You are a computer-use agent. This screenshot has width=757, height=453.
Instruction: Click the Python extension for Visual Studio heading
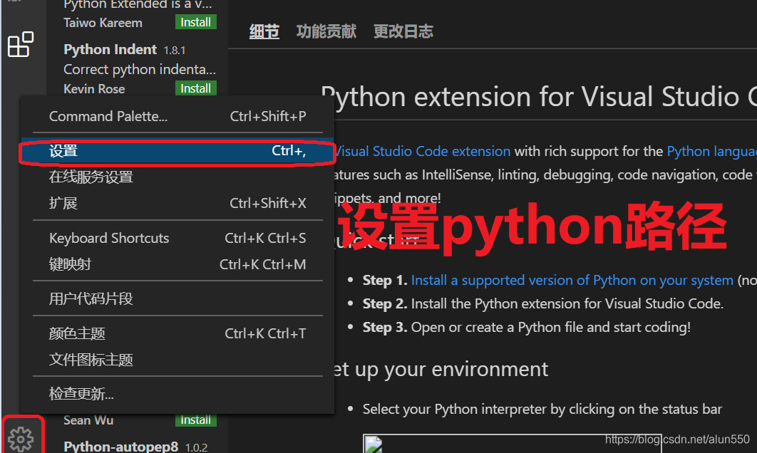(539, 96)
